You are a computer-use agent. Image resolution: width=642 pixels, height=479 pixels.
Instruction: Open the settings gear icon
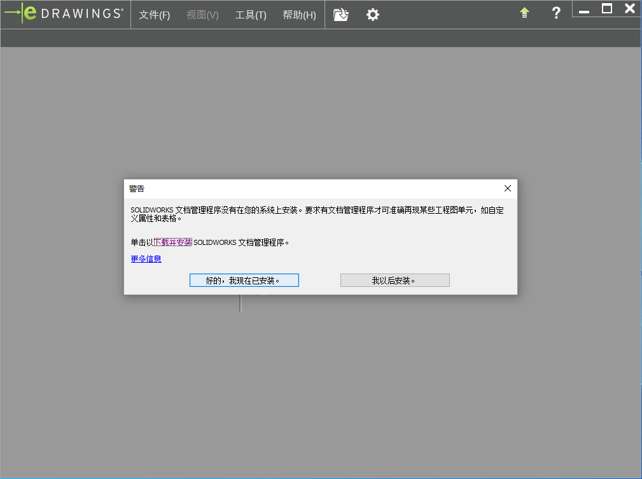click(x=373, y=15)
